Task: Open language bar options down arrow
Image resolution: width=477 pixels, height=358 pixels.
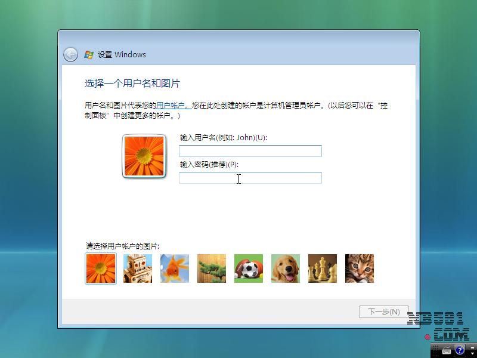Action: point(472,353)
